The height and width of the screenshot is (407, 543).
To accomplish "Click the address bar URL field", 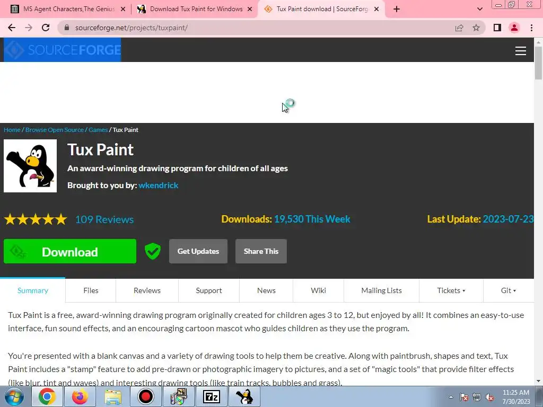I will pos(256,28).
